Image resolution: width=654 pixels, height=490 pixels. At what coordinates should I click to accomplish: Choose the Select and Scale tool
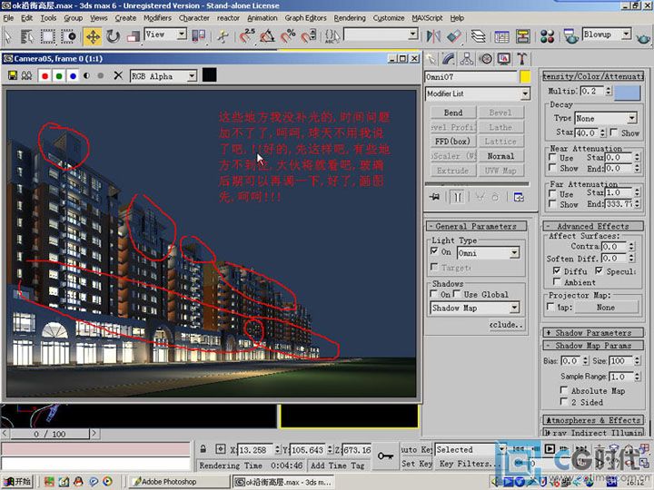(133, 36)
